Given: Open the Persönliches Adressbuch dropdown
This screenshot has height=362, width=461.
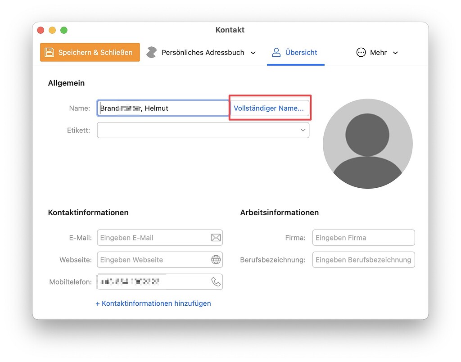Looking at the screenshot, I should 253,52.
